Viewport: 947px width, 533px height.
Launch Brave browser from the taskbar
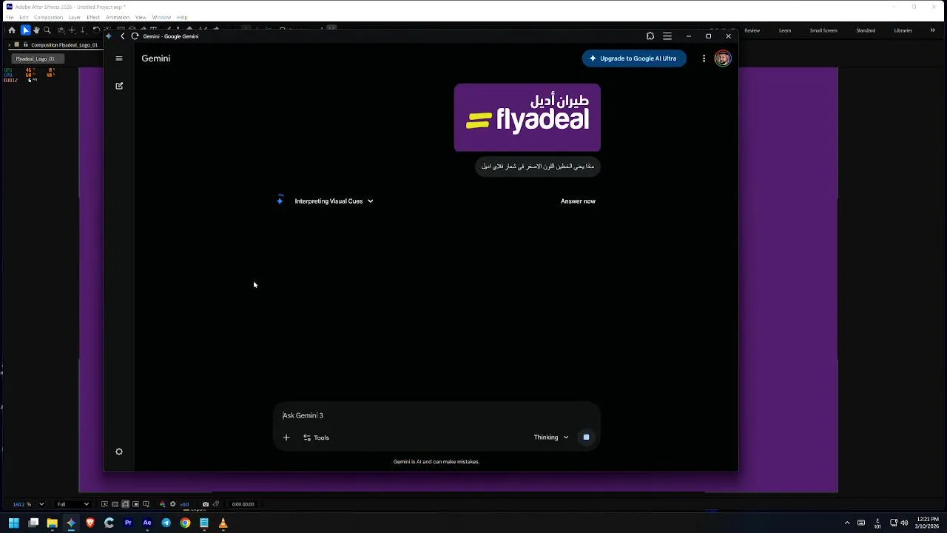pyautogui.click(x=90, y=523)
